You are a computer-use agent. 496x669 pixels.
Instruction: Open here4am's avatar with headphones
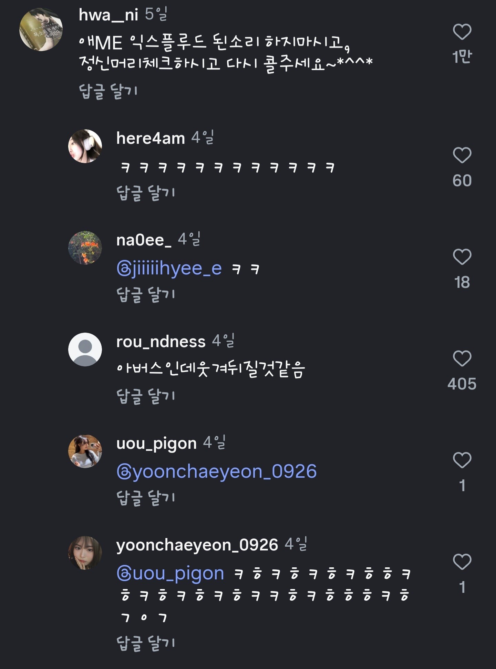tap(85, 146)
